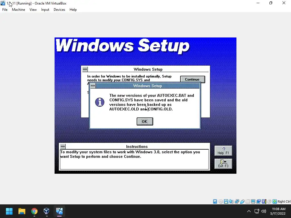Open Google Chrome from the taskbar
Image resolution: width=291 pixels, height=218 pixels.
pyautogui.click(x=34, y=211)
